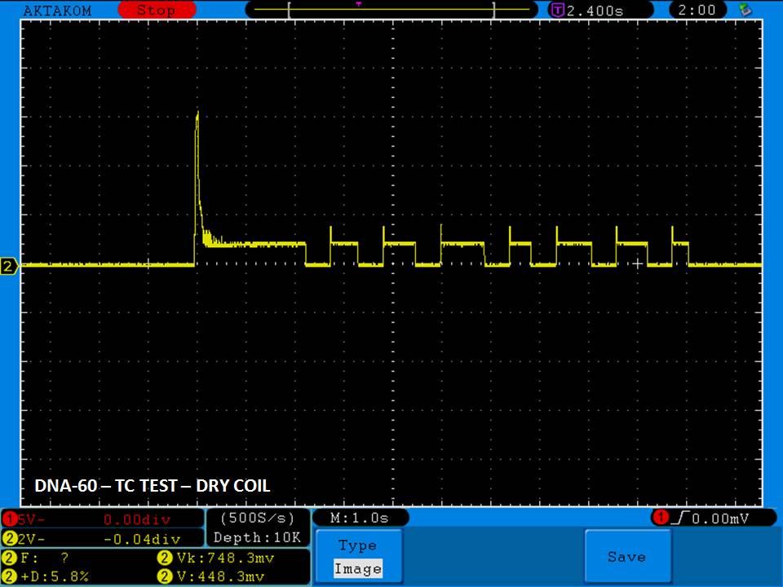This screenshot has width=783, height=587.
Task: Click the M:1.0s timebase readout
Action: pyautogui.click(x=360, y=519)
